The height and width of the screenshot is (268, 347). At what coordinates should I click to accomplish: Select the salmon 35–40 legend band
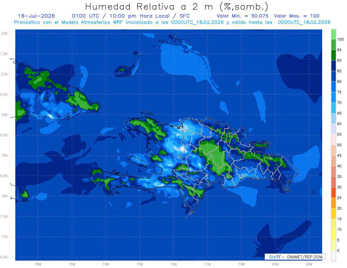click(x=333, y=171)
